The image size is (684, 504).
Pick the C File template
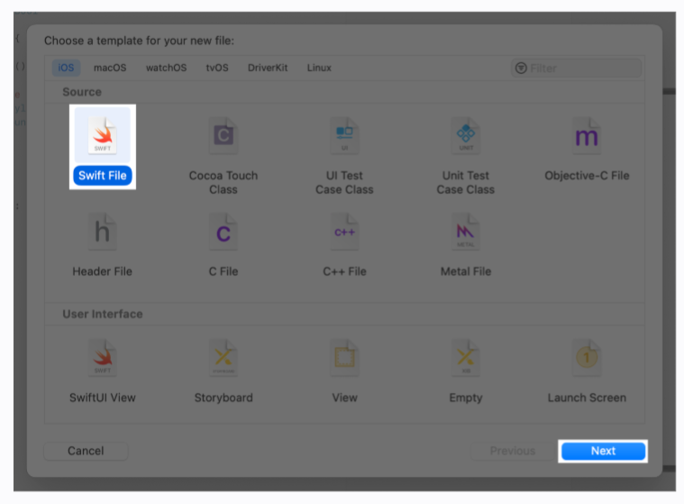pyautogui.click(x=223, y=245)
